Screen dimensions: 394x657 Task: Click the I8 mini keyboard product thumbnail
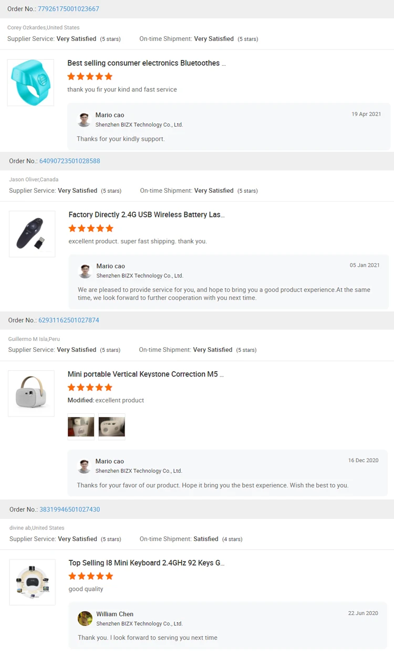point(32,582)
